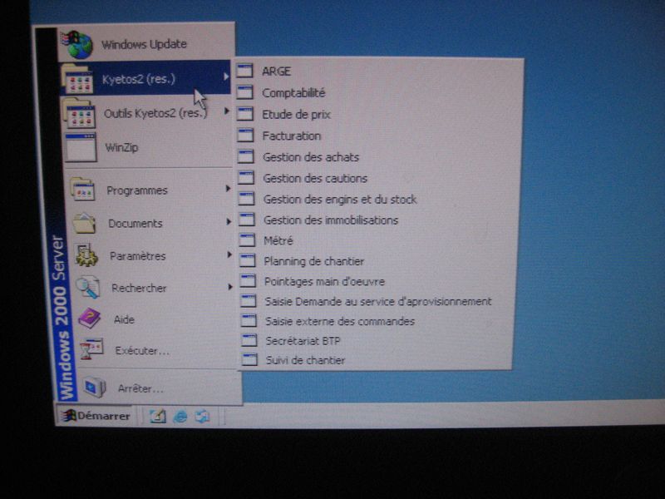Choose Arrêter... to shut down

[160, 388]
